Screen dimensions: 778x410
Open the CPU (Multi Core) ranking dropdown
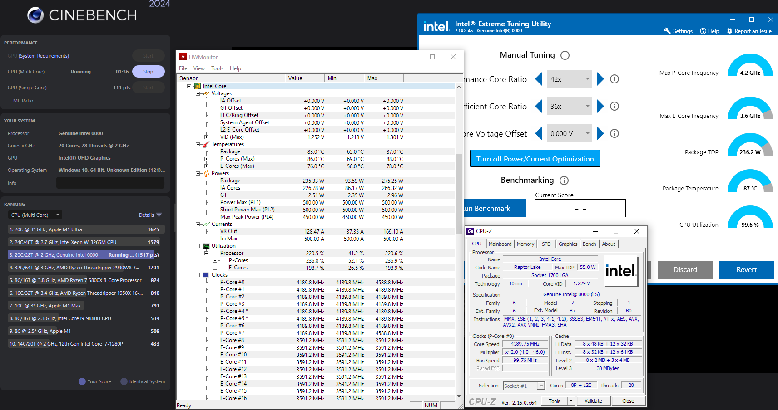[x=35, y=215]
